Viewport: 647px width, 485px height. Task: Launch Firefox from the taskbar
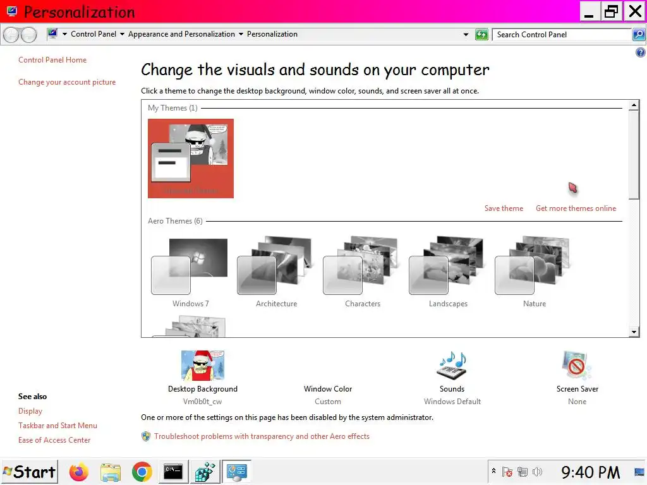[79, 472]
